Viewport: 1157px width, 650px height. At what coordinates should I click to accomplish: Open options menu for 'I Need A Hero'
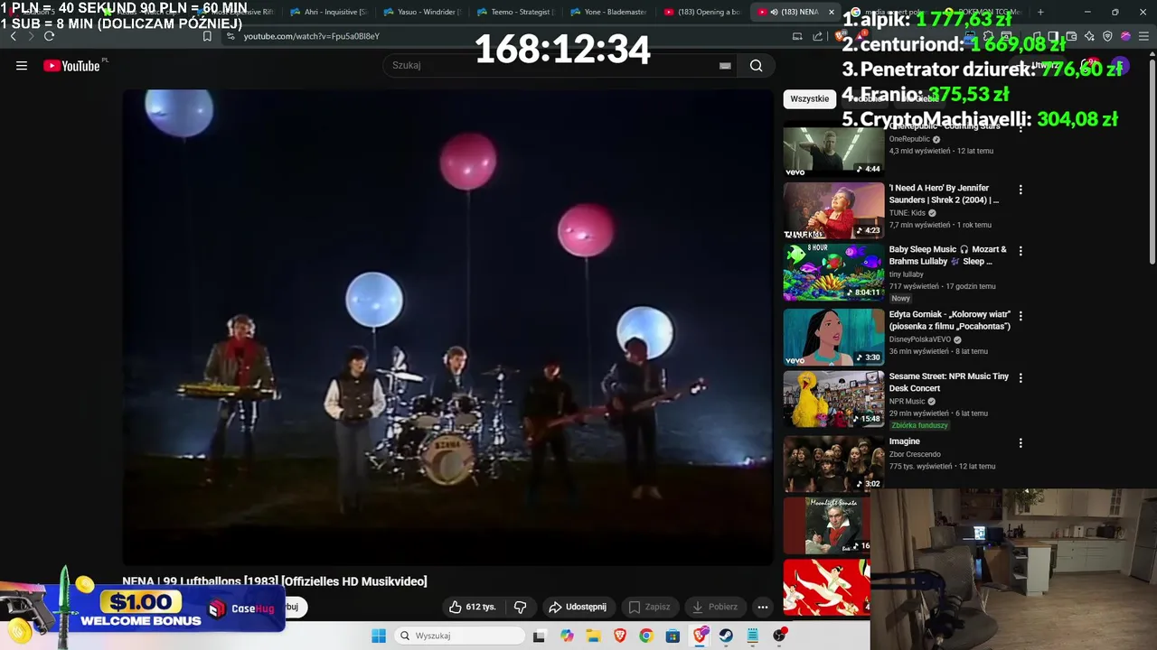(x=1021, y=190)
